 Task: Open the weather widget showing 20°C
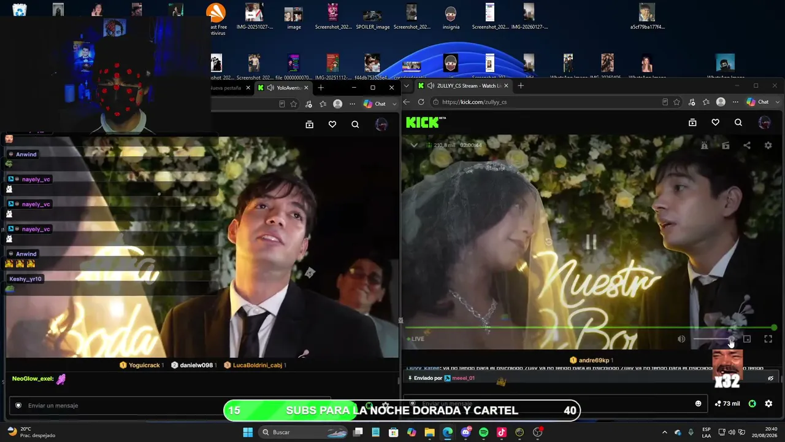(31, 432)
